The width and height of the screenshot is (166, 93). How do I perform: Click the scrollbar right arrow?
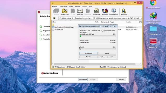(141, 64)
